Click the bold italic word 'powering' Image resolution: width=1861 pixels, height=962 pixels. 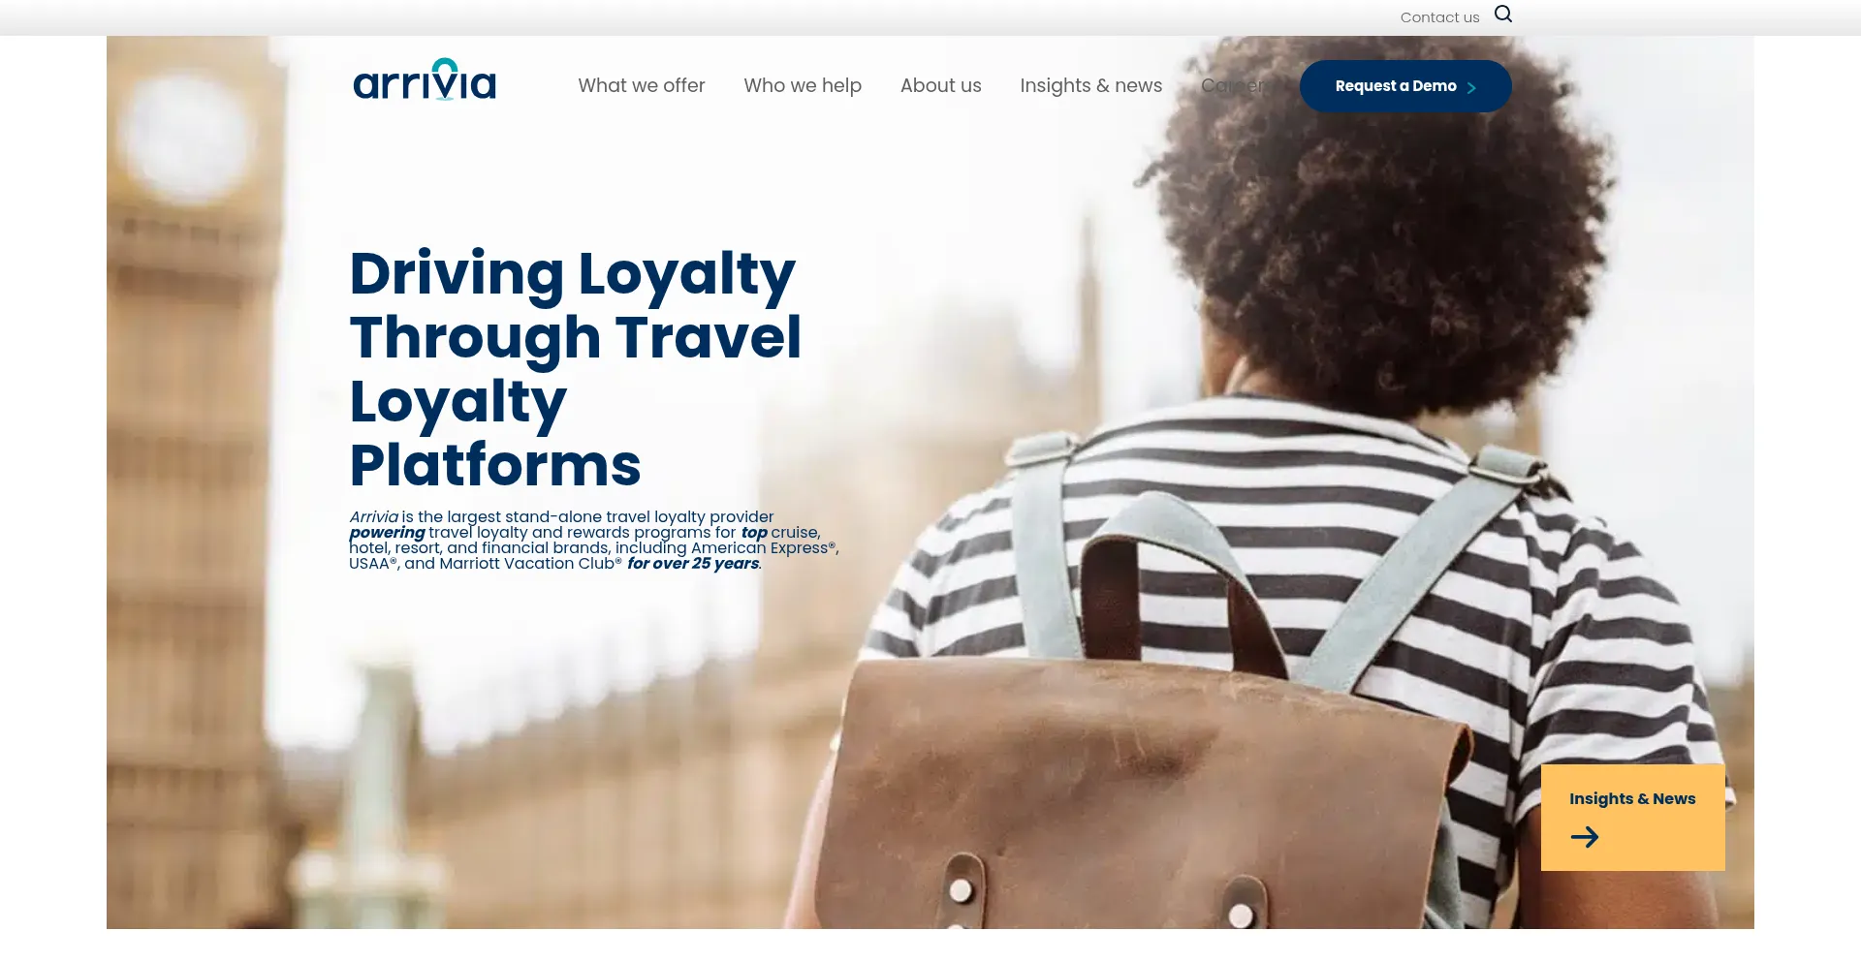[387, 533]
